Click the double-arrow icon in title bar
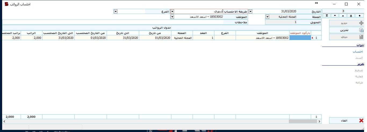 pyautogui.click(x=316, y=3)
